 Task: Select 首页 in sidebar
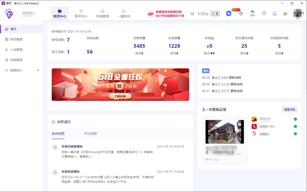point(21,29)
